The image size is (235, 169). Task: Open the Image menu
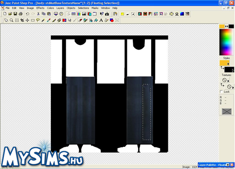tap(30, 8)
